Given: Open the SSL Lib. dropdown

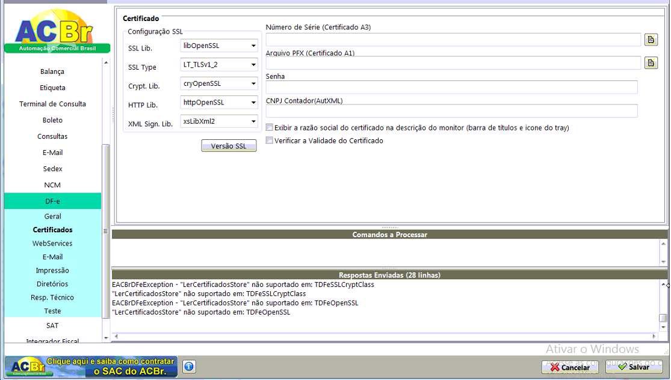Looking at the screenshot, I should click(x=218, y=46).
